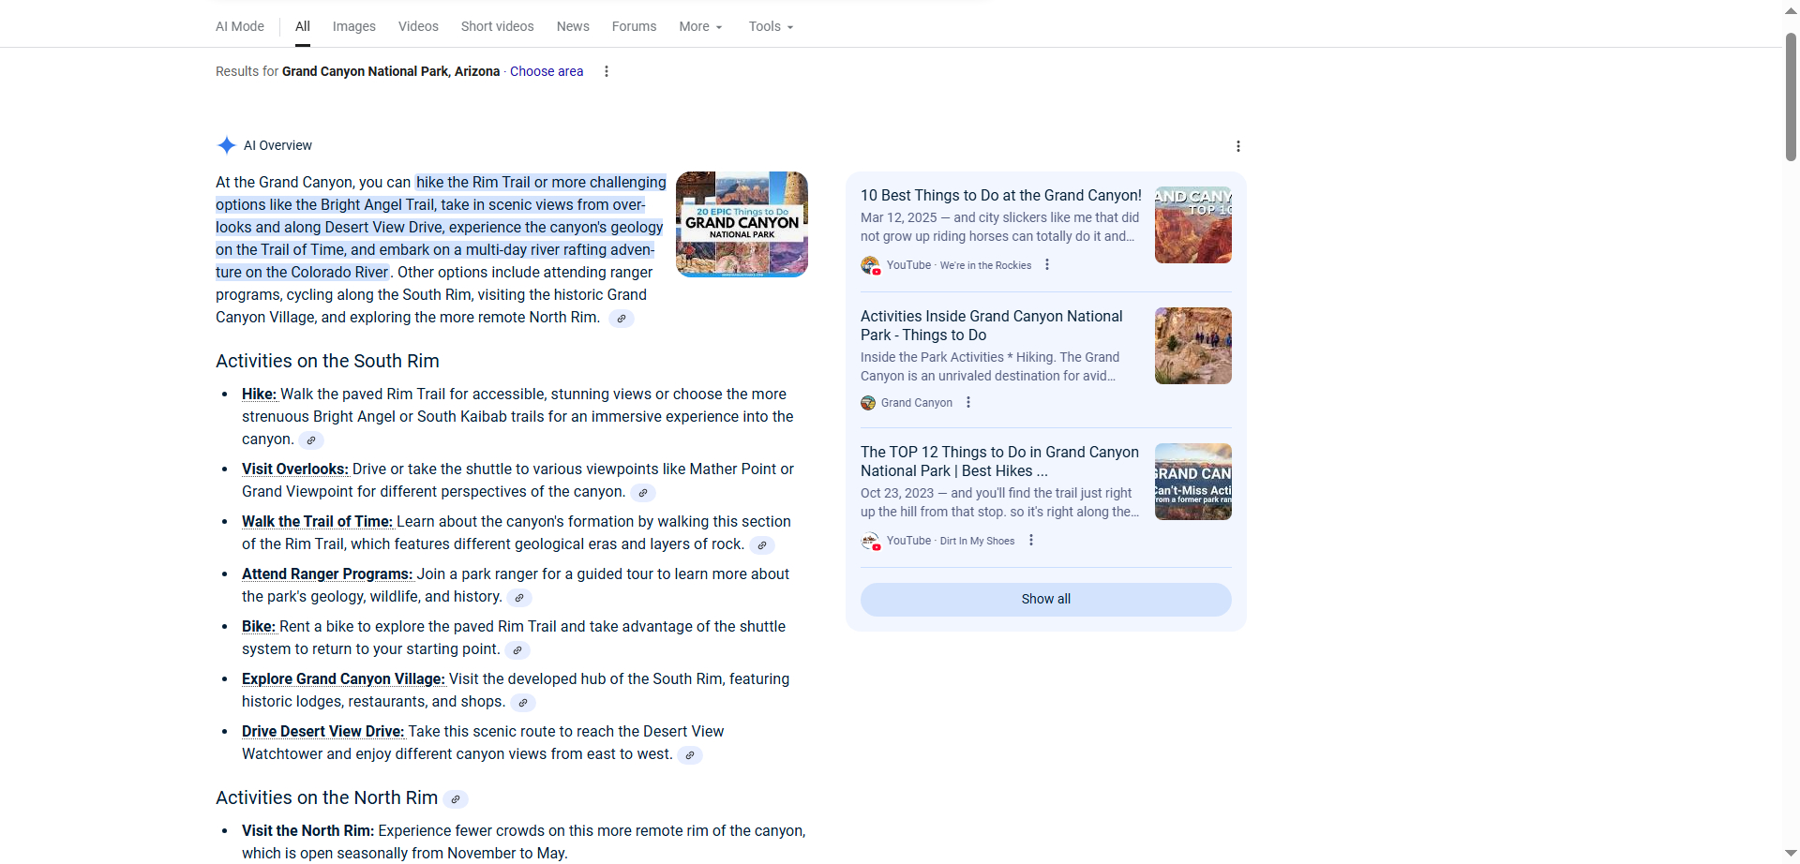
Task: Click the Dirt In My Shoes channel avatar
Action: pos(870,541)
